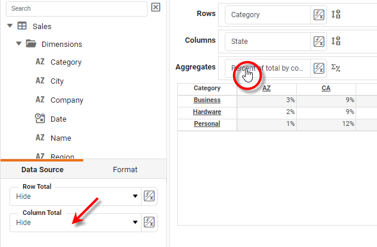Collapse the Dimensions folder
Screen dimensions: 377x247
click(x=19, y=44)
